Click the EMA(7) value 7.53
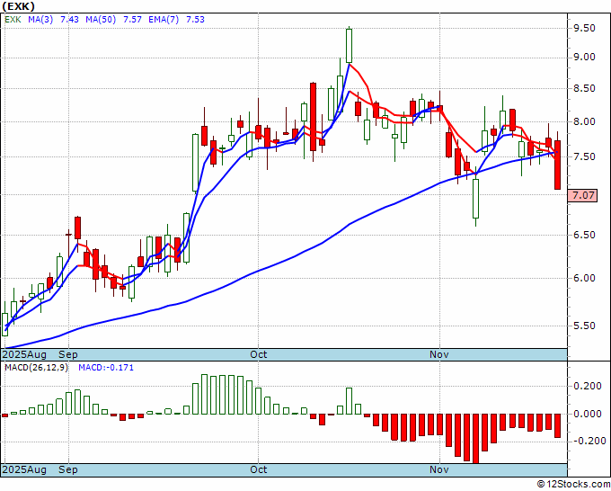The width and height of the screenshot is (611, 491). pyautogui.click(x=195, y=20)
